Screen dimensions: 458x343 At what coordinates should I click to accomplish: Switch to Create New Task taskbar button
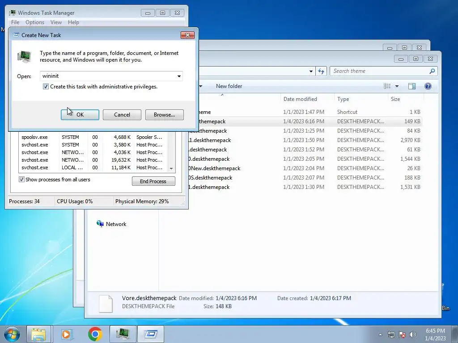click(x=151, y=334)
